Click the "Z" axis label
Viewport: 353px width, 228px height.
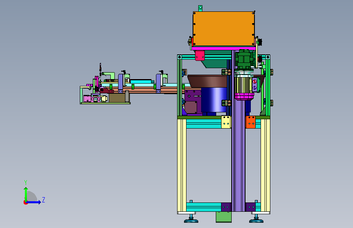point(44,200)
